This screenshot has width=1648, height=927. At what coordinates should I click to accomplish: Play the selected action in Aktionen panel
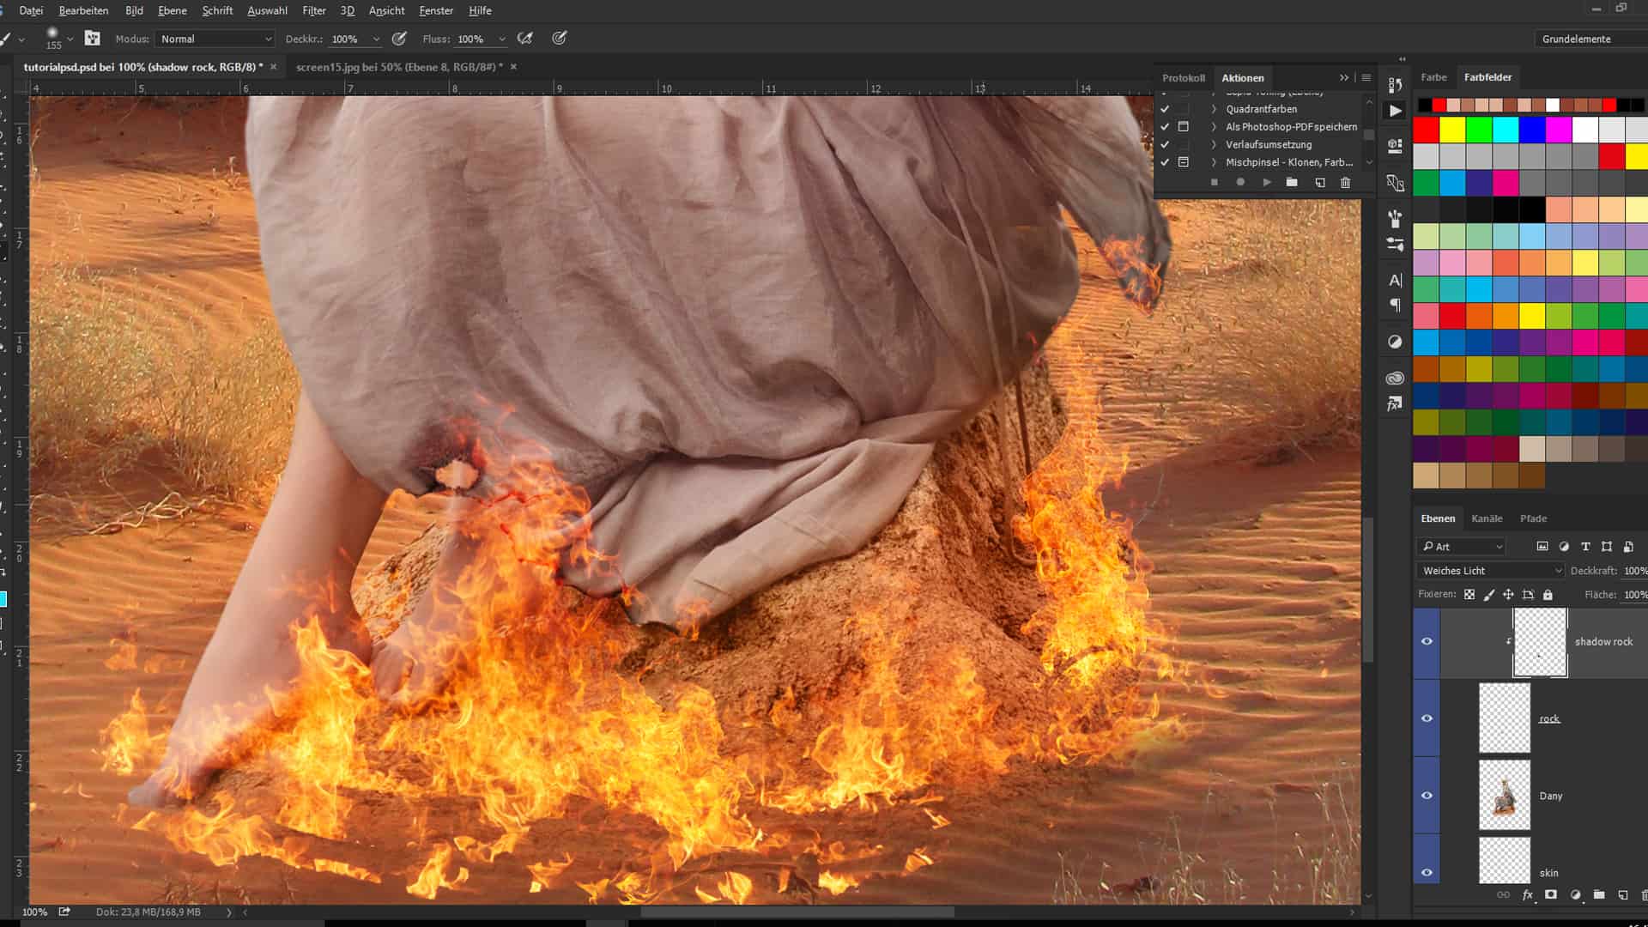point(1267,182)
